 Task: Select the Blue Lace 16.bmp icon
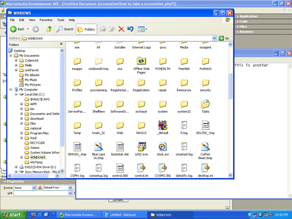pyautogui.click(x=98, y=147)
